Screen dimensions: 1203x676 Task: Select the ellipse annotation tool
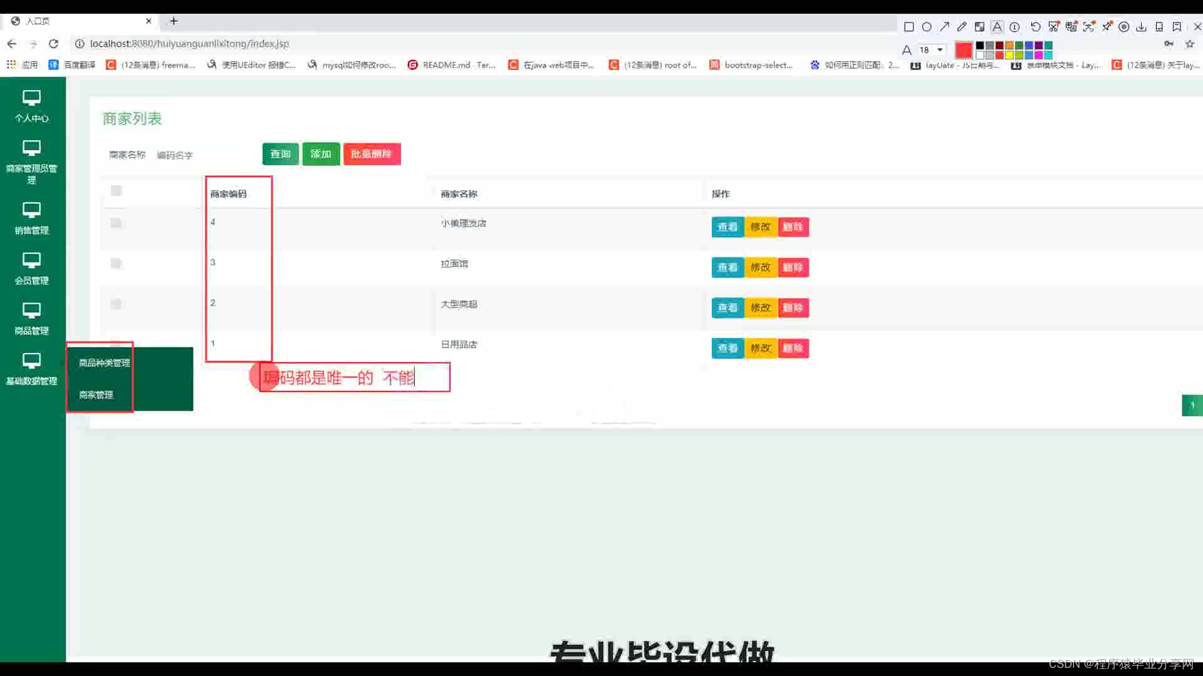(x=927, y=27)
